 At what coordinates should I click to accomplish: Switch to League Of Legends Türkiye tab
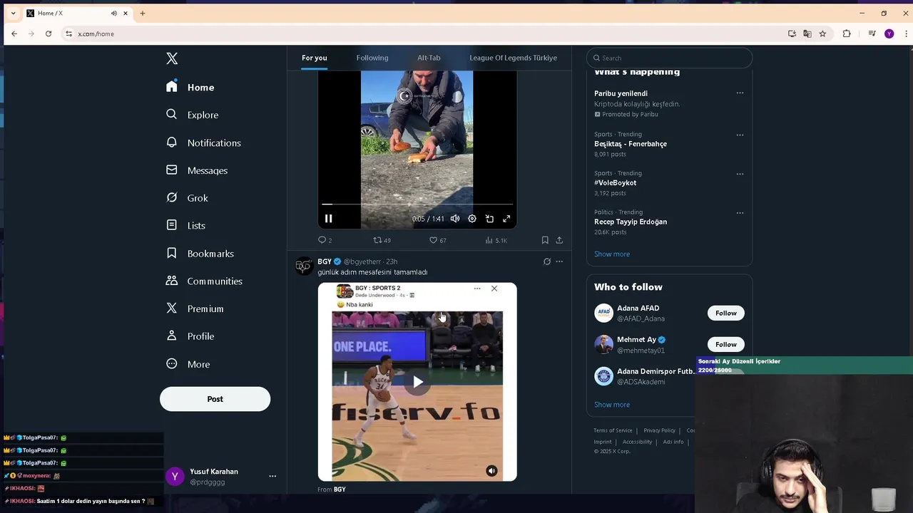tap(513, 58)
